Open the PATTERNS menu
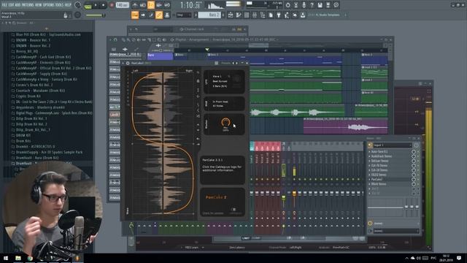This screenshot has width=467, height=263. [28, 5]
